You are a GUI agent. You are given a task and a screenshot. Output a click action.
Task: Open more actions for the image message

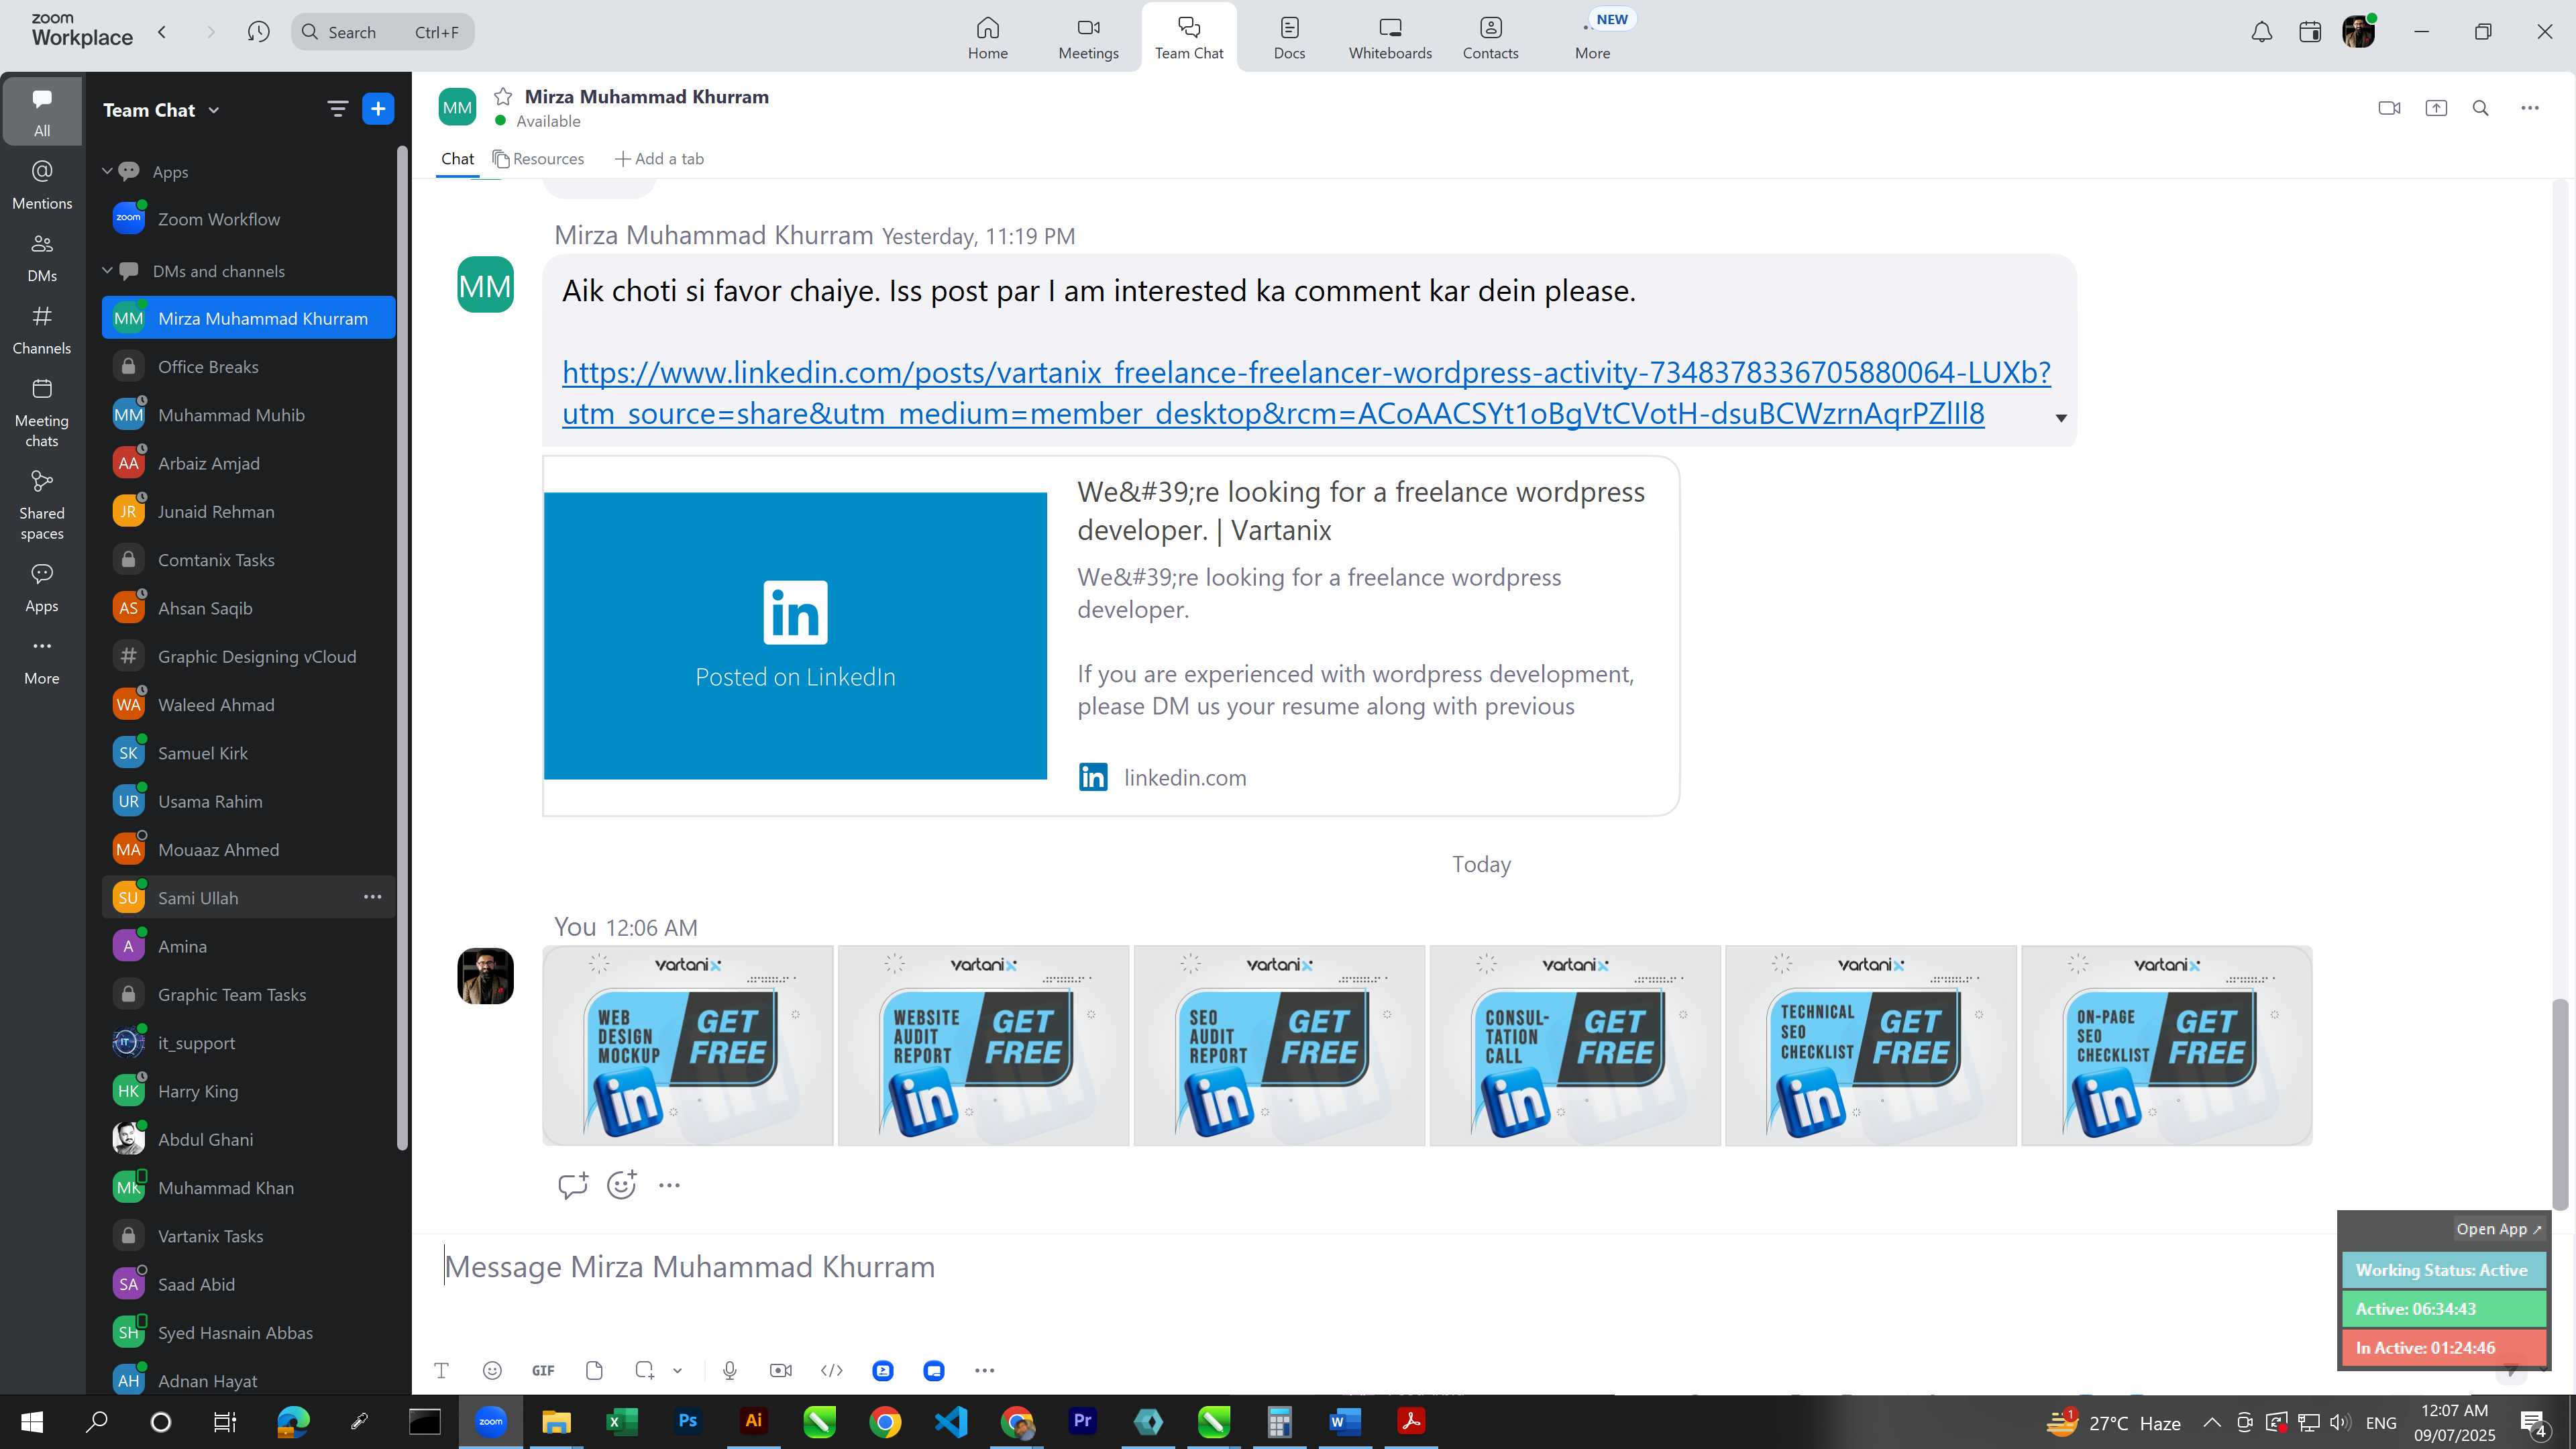[x=669, y=1185]
